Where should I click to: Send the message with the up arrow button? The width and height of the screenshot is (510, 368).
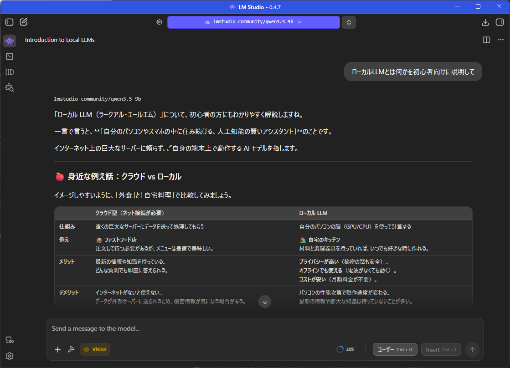point(472,349)
